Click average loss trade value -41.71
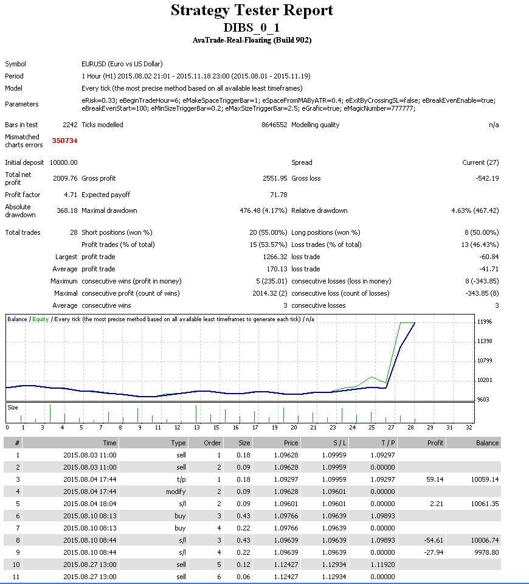Viewport: 529px width, 584px height. pos(489,269)
